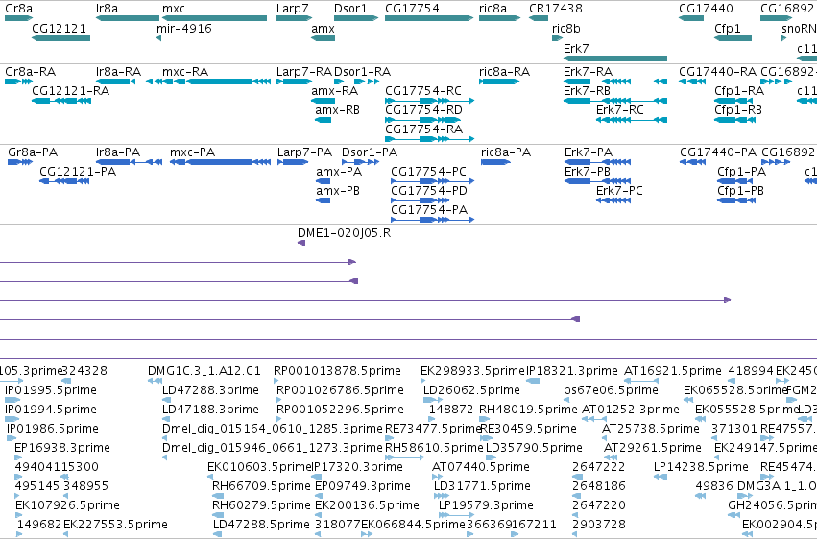Select the Dsor1-RA transcript label
817x539 pixels.
point(362,72)
